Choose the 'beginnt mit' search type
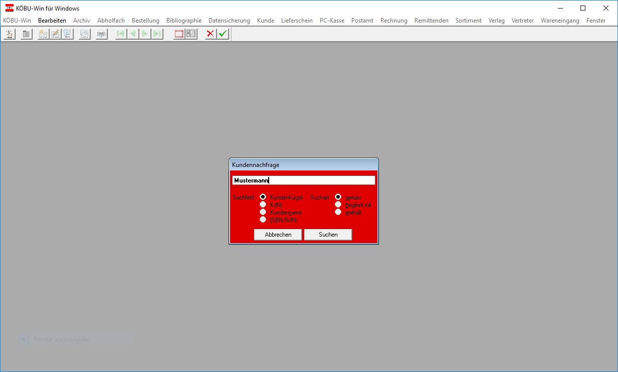Screen dimensions: 618x372 pos(338,205)
